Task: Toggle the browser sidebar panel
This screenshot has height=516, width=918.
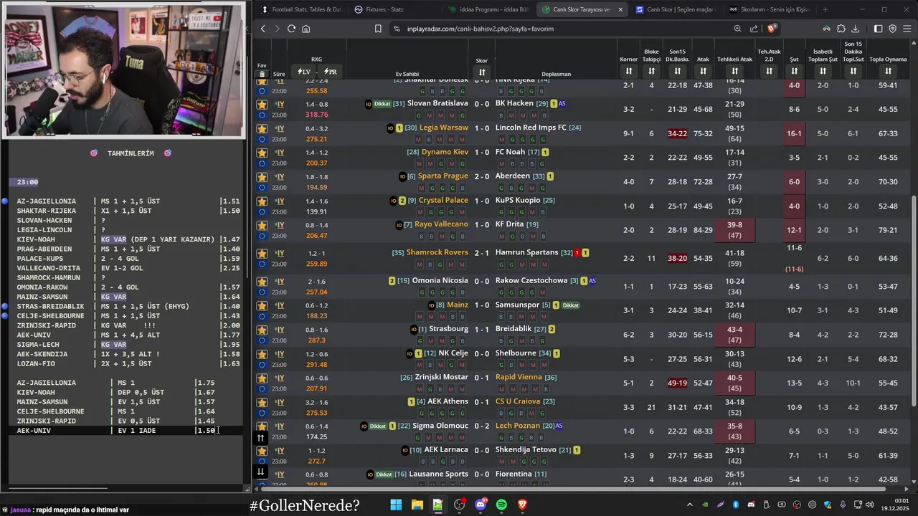Action: point(879,29)
